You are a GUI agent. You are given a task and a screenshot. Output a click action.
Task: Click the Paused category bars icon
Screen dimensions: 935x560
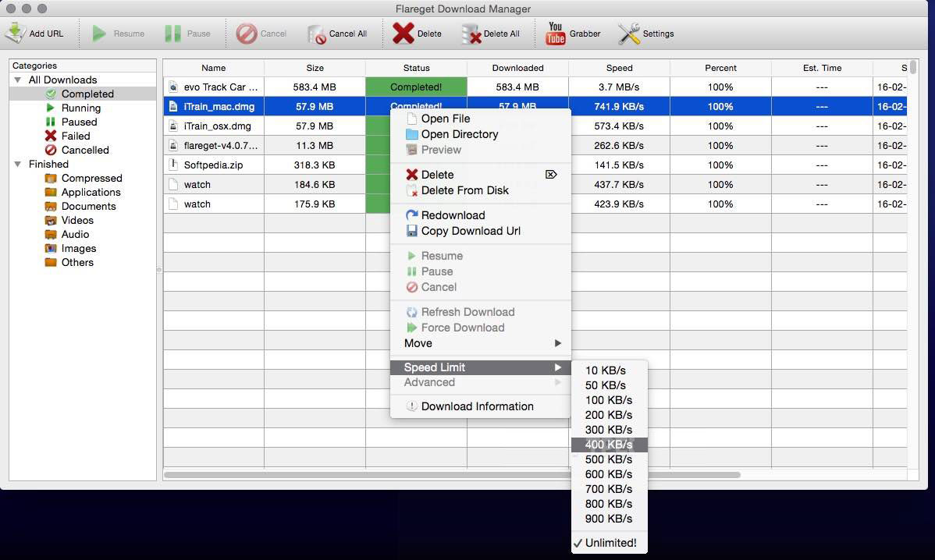tap(51, 122)
